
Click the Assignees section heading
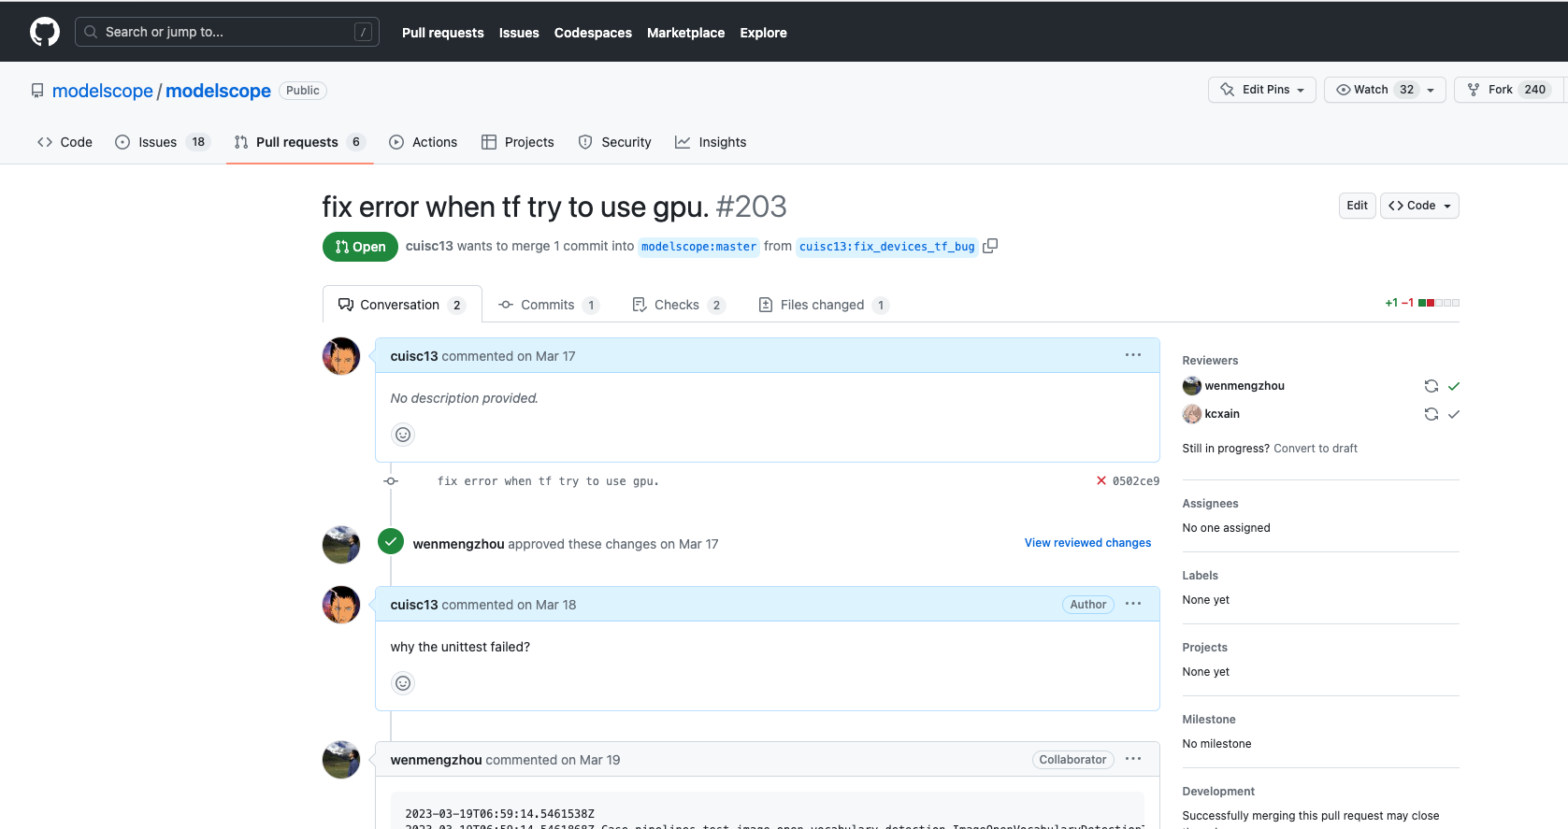(x=1210, y=504)
